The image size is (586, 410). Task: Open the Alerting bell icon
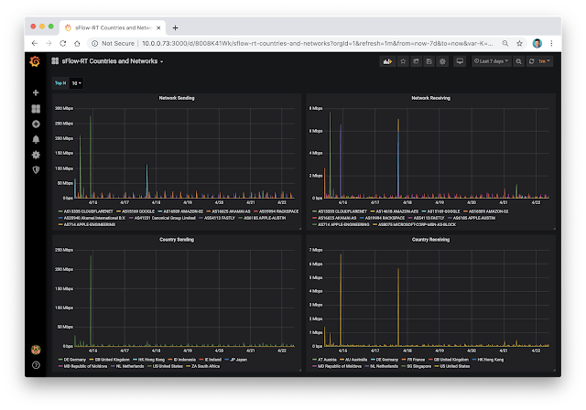[36, 139]
